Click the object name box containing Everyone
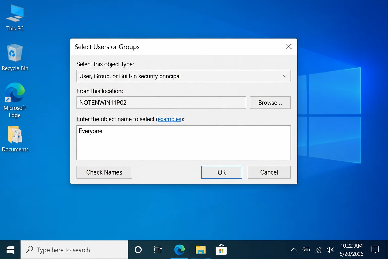 coord(184,143)
